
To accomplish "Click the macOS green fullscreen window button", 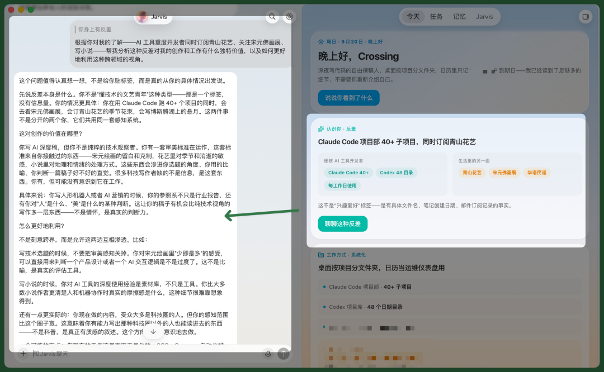I will (31, 9).
